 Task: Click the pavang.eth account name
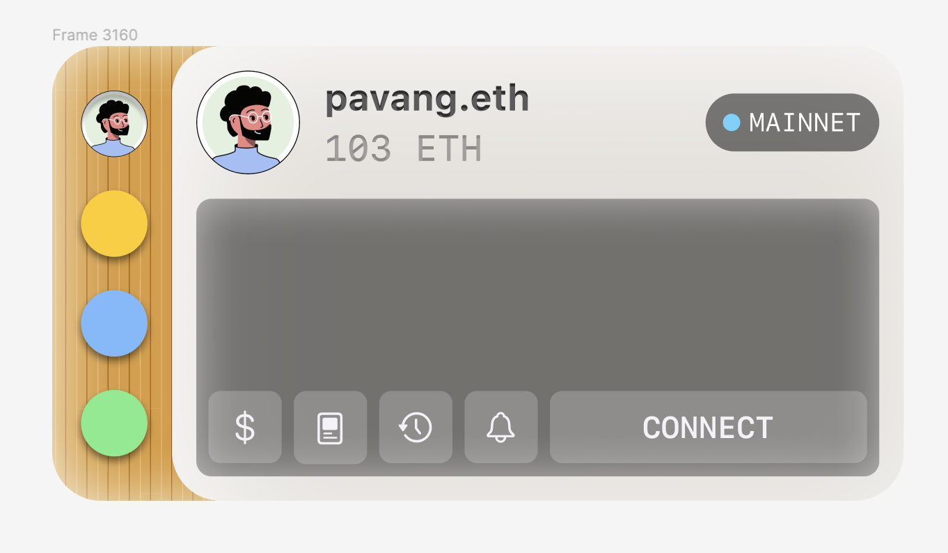point(427,98)
